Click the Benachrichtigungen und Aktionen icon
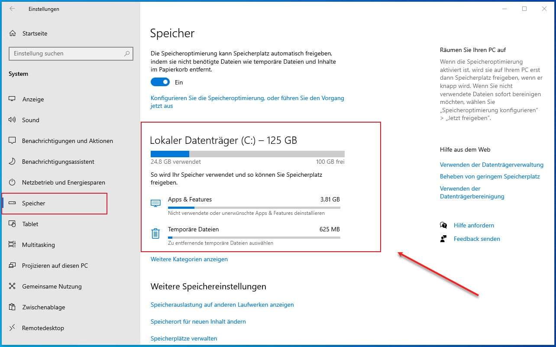Screen dimensions: 556x347 [12, 141]
